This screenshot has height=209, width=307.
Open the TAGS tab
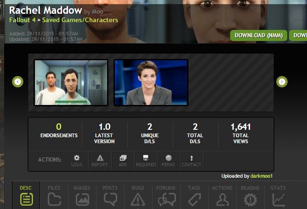pyautogui.click(x=194, y=196)
